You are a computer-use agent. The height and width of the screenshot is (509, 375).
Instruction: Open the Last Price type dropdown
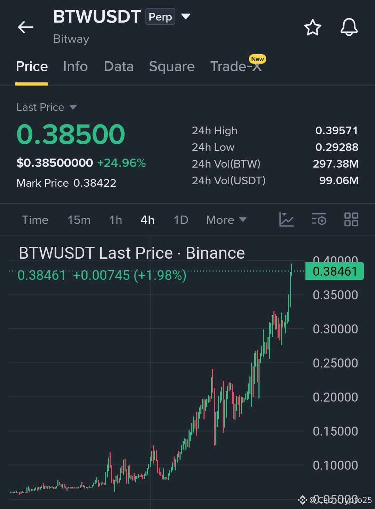pyautogui.click(x=73, y=107)
